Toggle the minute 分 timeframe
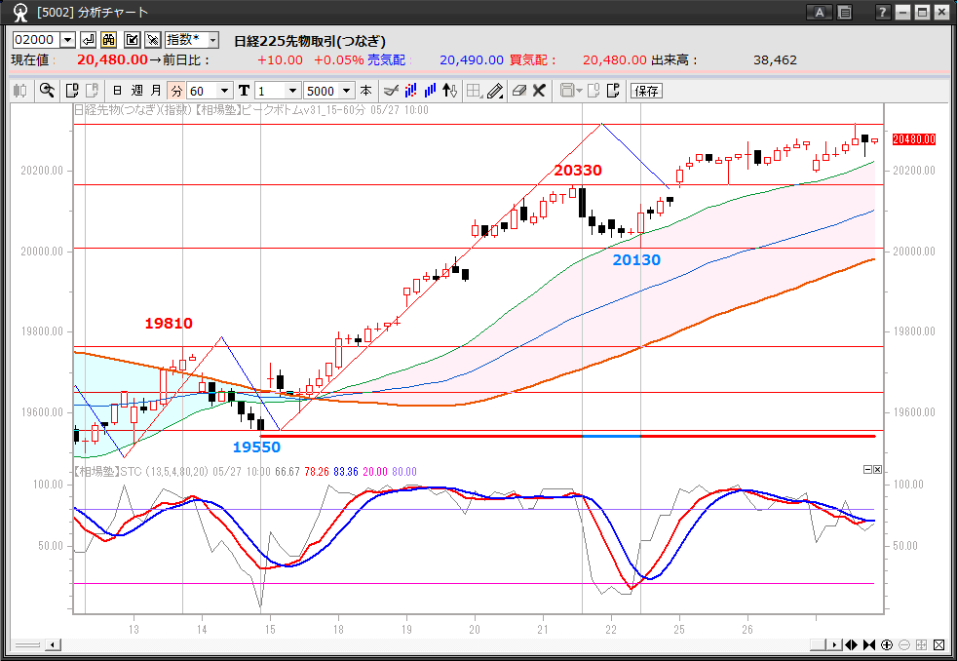This screenshot has height=661, width=957. pyautogui.click(x=175, y=91)
